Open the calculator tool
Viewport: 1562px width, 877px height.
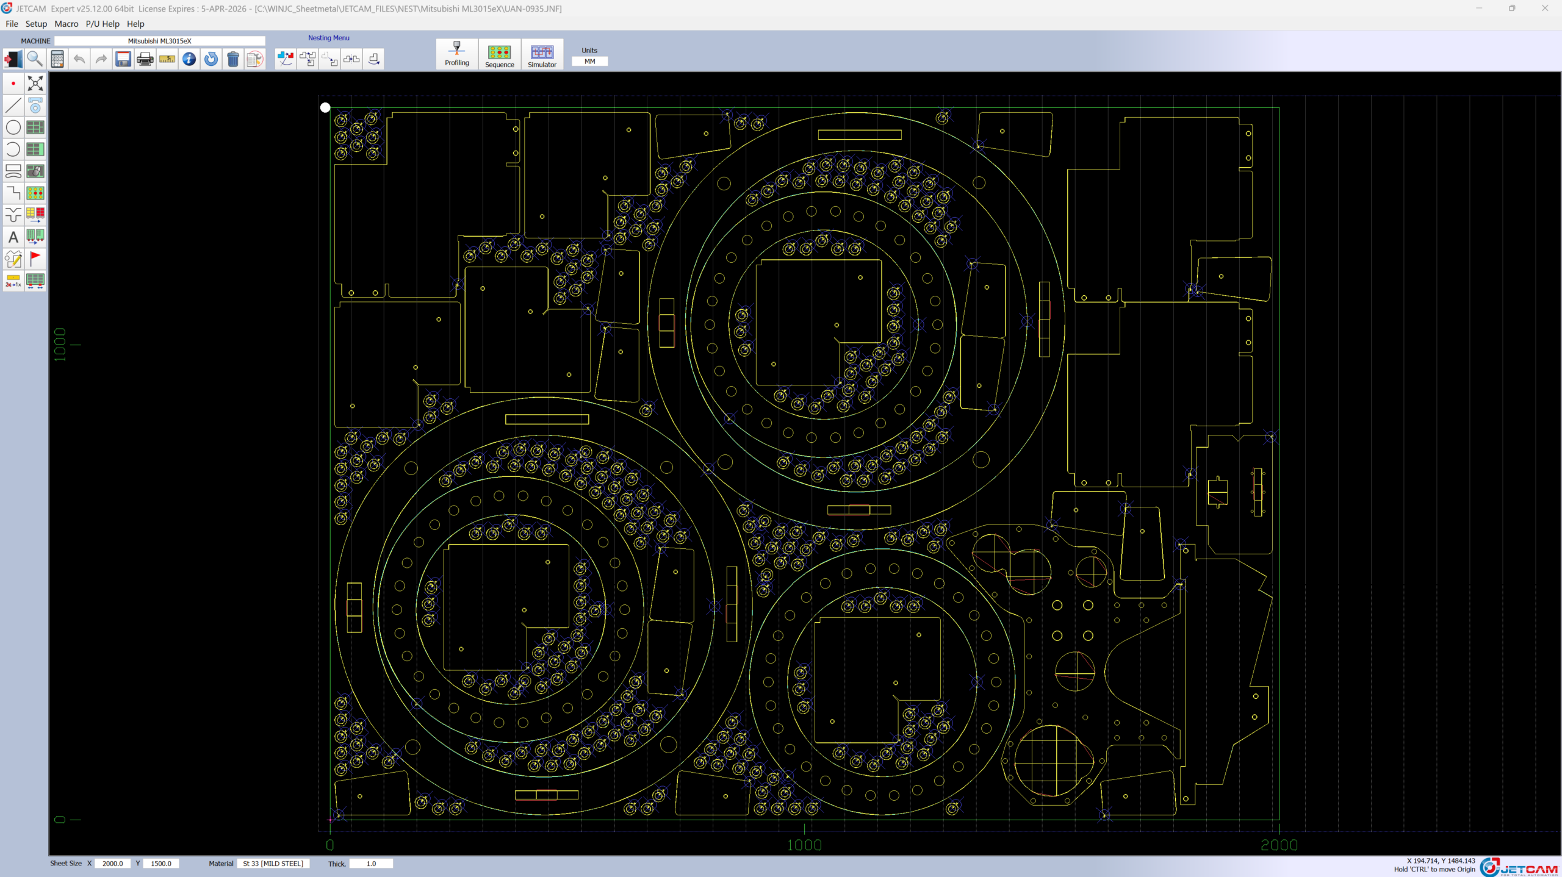(57, 59)
